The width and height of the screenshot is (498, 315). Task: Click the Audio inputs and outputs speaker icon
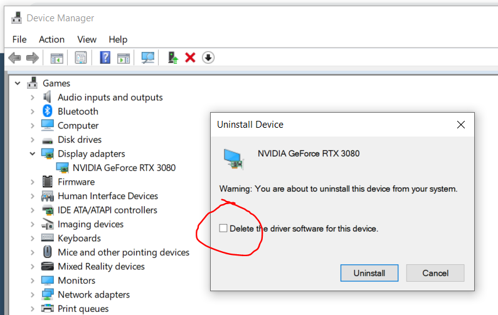(47, 96)
